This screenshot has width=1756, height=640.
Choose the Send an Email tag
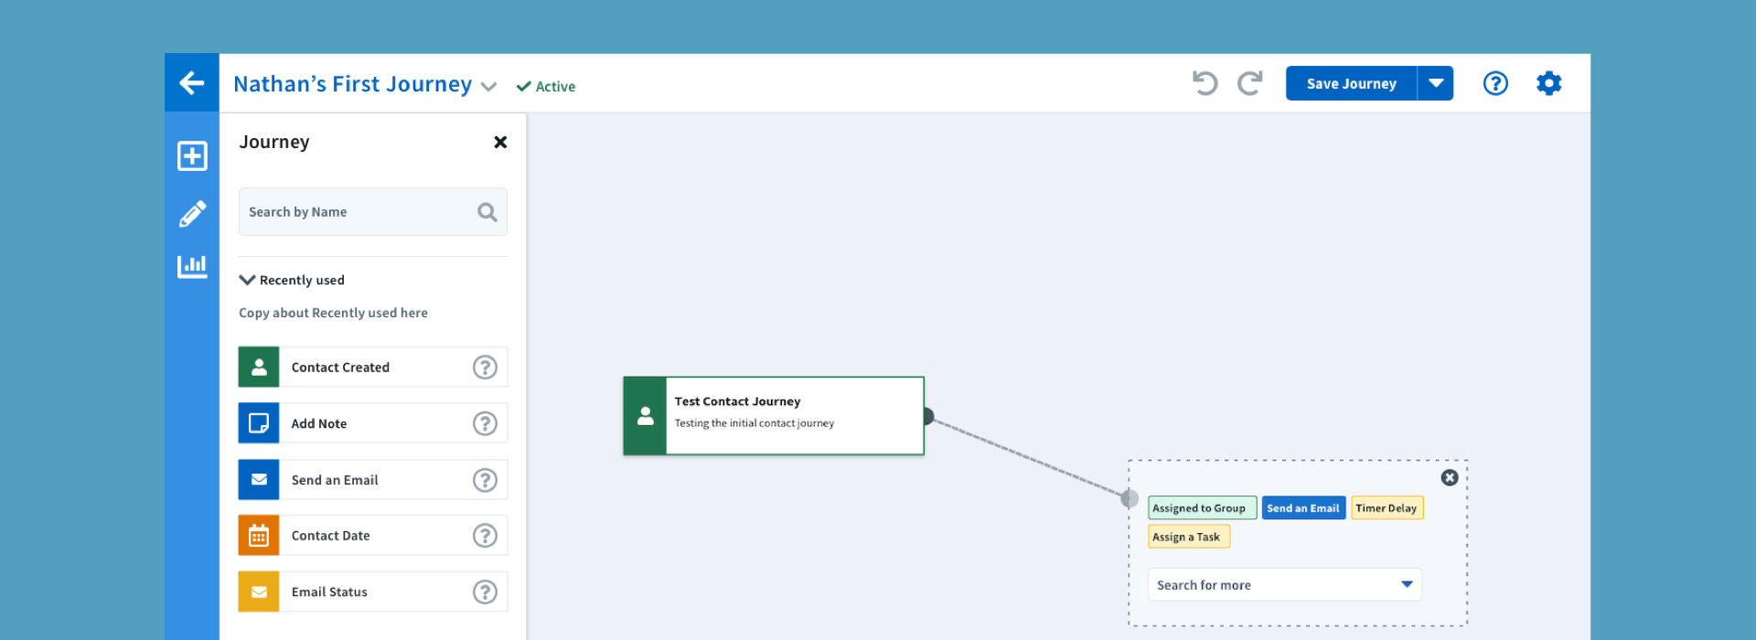point(1303,508)
